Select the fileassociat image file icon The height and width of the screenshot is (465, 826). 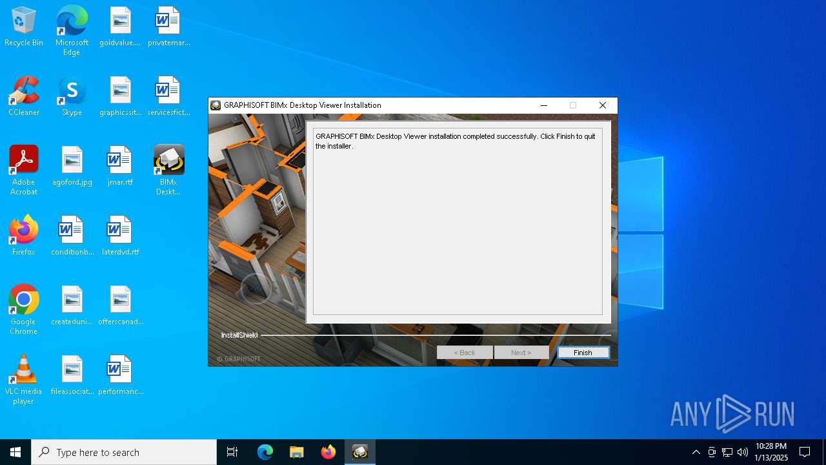point(72,375)
